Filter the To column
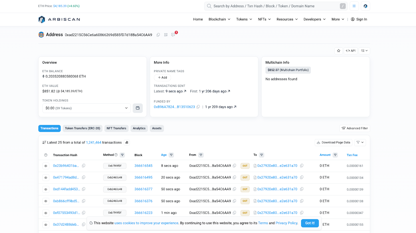 [262, 155]
